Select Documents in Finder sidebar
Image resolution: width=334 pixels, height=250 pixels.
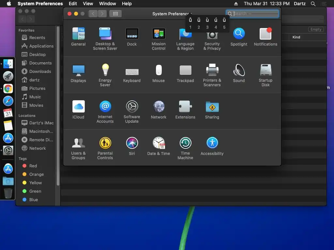click(x=37, y=63)
